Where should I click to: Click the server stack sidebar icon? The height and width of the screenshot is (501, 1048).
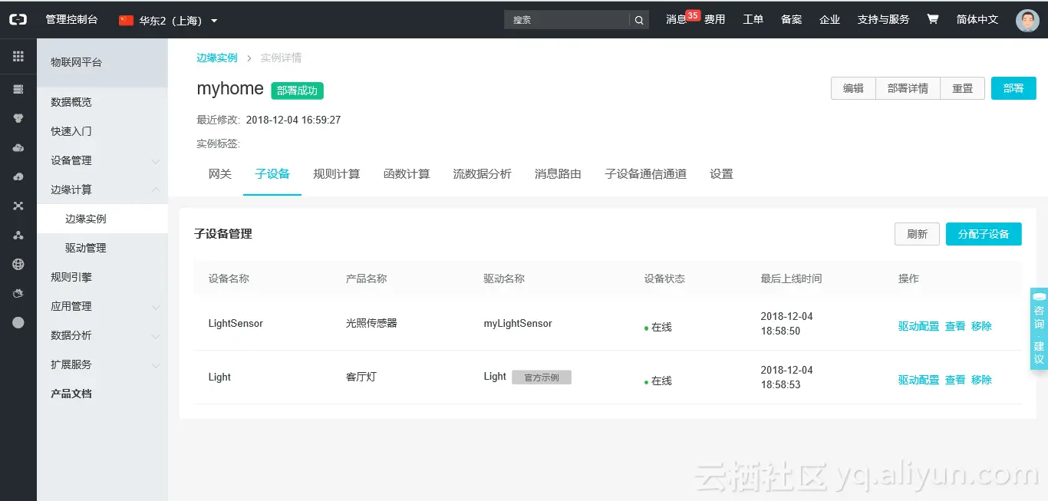18,89
